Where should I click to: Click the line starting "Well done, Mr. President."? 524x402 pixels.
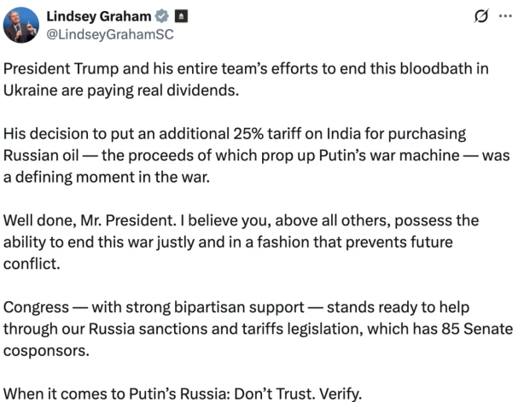click(x=241, y=221)
